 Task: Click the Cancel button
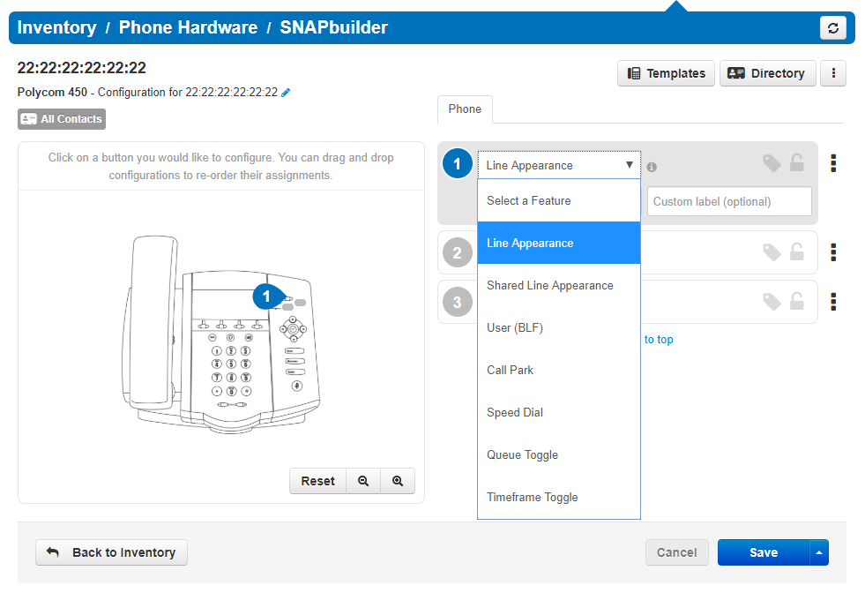pyautogui.click(x=677, y=552)
